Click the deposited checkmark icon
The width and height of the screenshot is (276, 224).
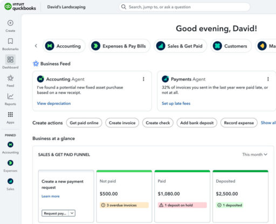[219, 205]
